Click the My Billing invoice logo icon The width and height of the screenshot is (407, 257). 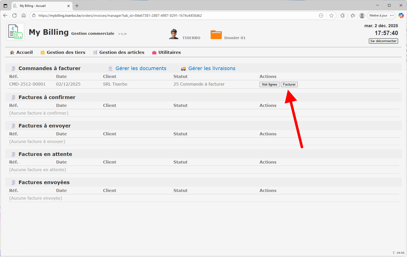[x=15, y=32]
